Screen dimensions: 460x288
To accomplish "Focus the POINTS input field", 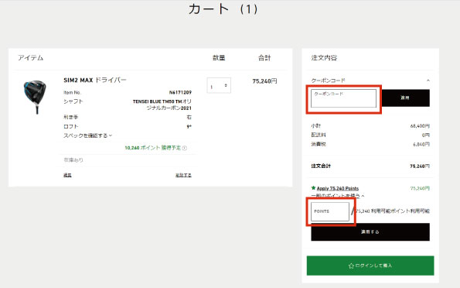I will [x=330, y=211].
